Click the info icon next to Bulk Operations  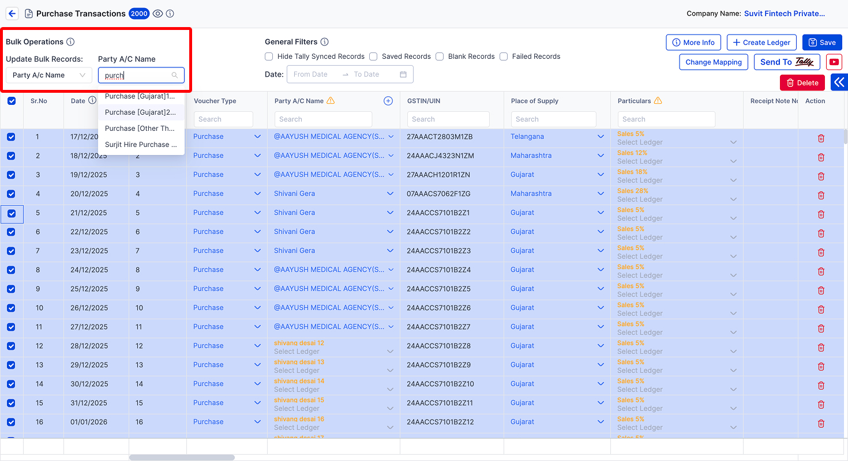tap(70, 41)
